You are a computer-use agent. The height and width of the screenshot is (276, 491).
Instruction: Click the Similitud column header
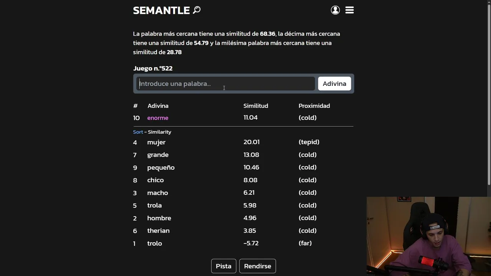[255, 106]
